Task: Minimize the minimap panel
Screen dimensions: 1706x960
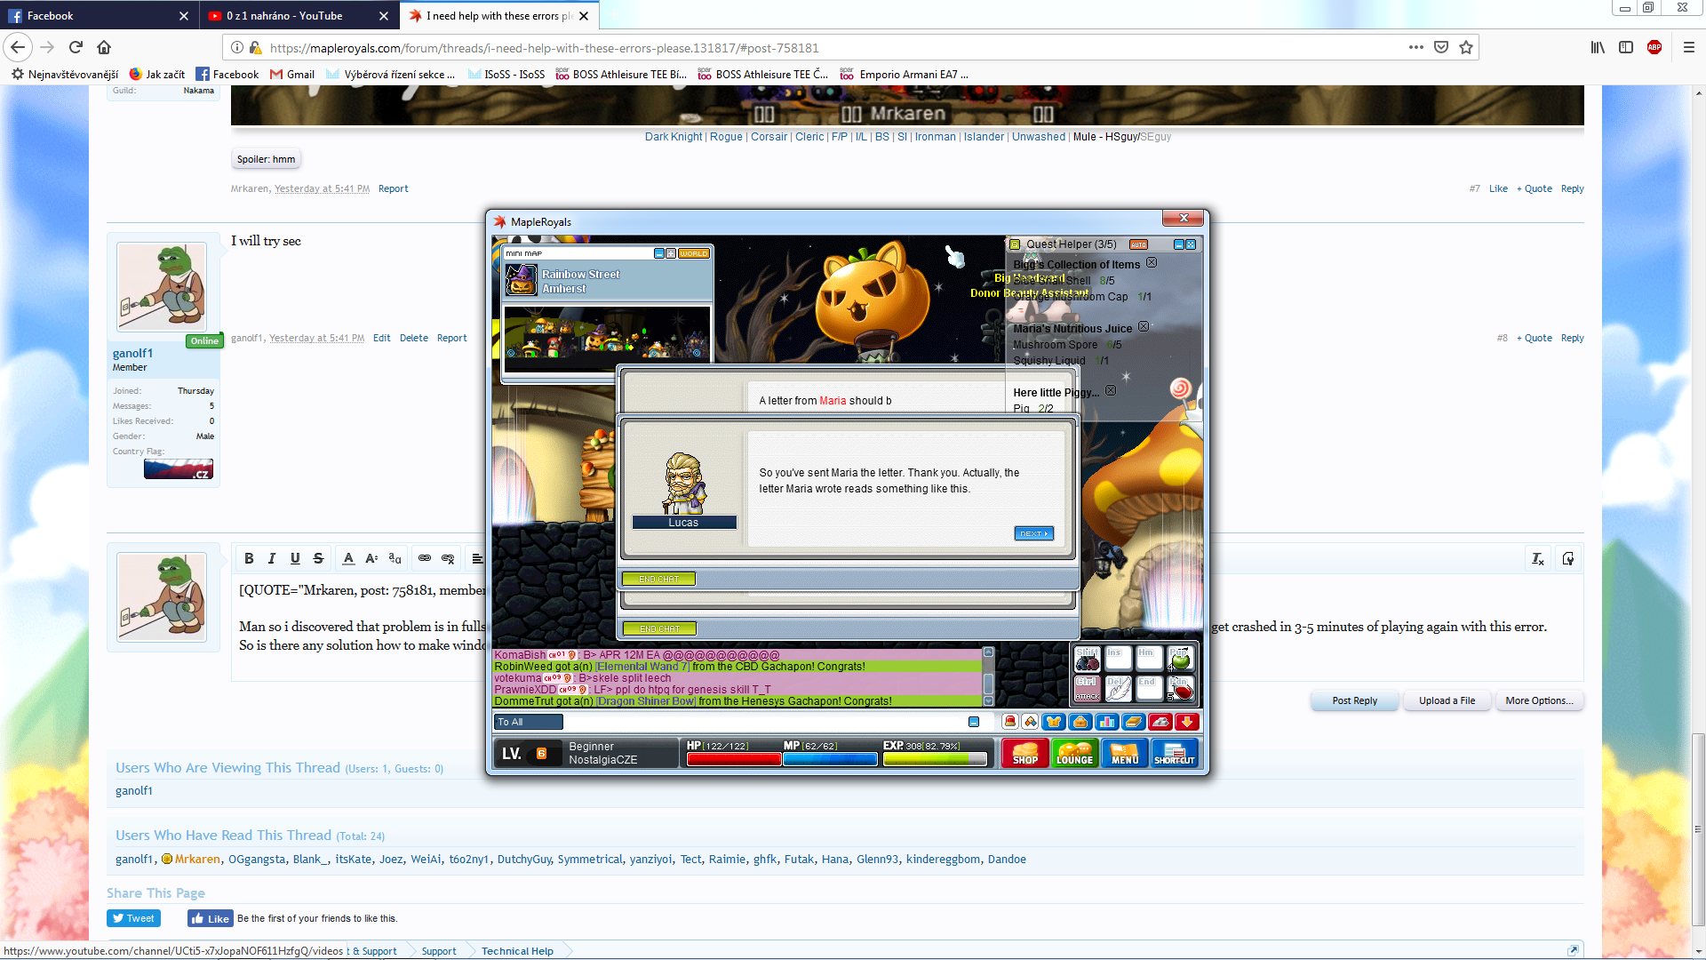Action: [x=659, y=253]
